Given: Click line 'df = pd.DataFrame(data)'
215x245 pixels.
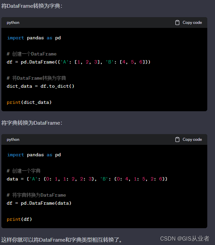Looking at the screenshot, I should [39, 203].
